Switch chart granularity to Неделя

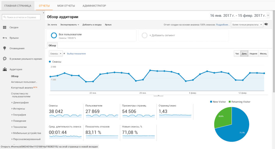(x=253, y=54)
